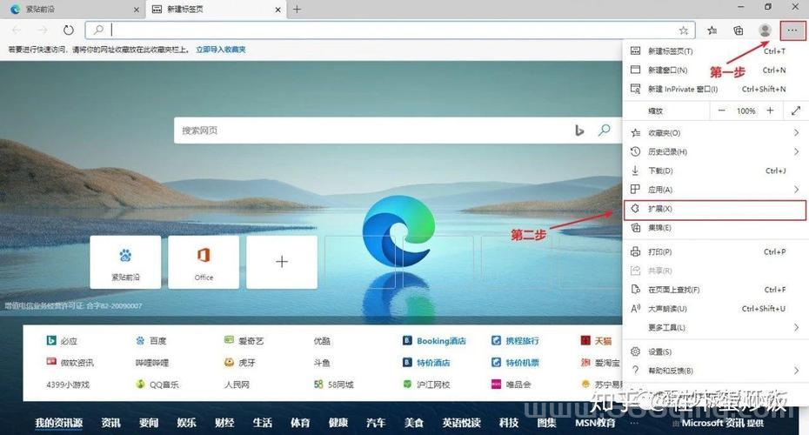Select 打印(P) menu item
Viewport: 809px width, 435px height.
pyautogui.click(x=714, y=251)
